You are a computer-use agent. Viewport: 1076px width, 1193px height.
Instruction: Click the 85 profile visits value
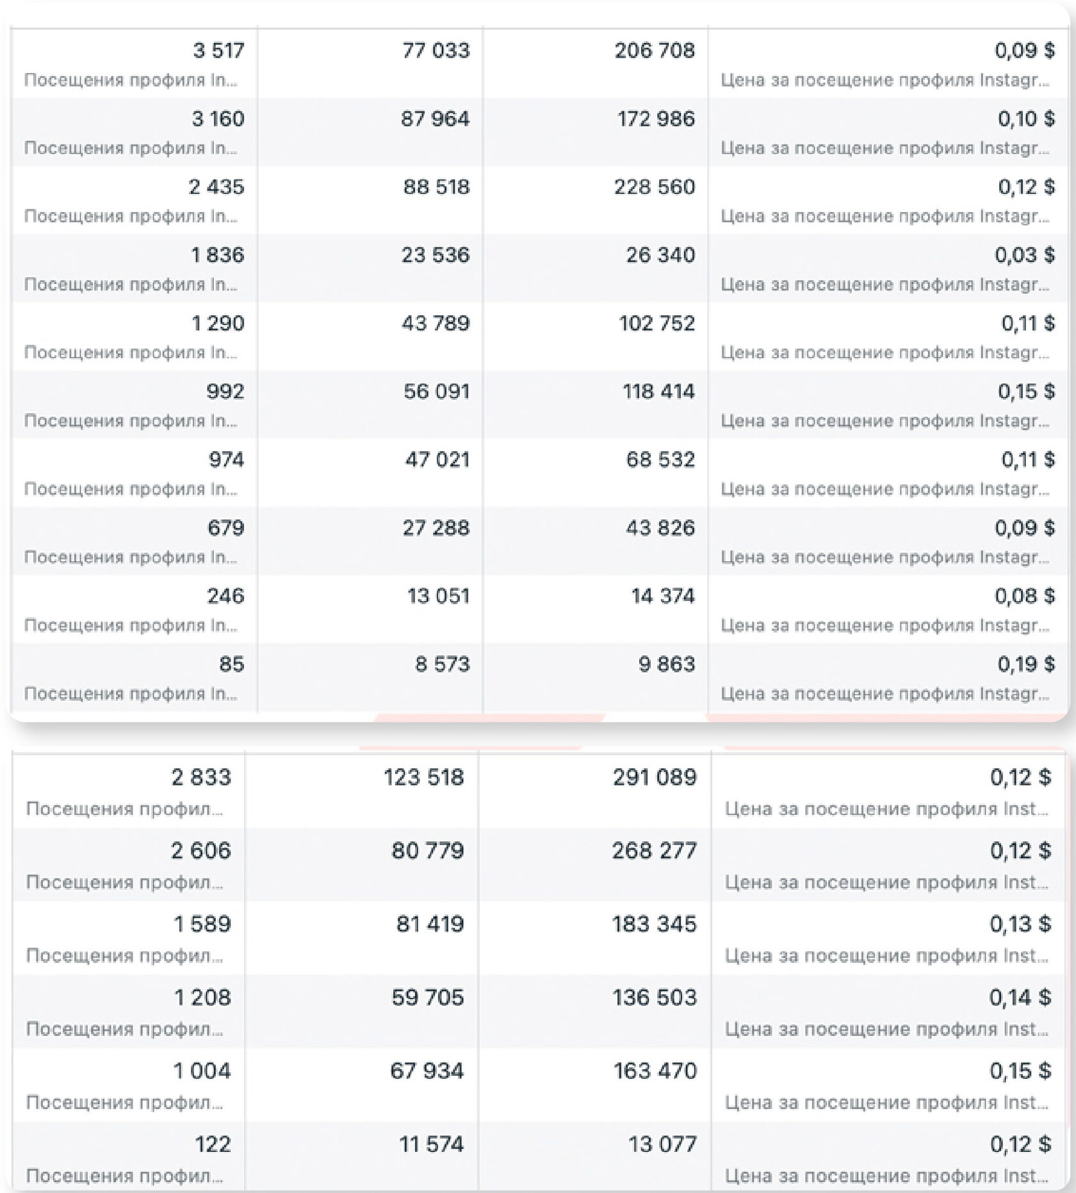click(232, 664)
